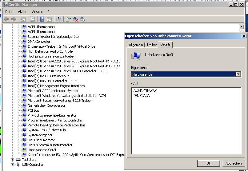Select PCI Express Root Port #1 - 8C10
This screenshot has width=248, height=171.
[x=74, y=61]
